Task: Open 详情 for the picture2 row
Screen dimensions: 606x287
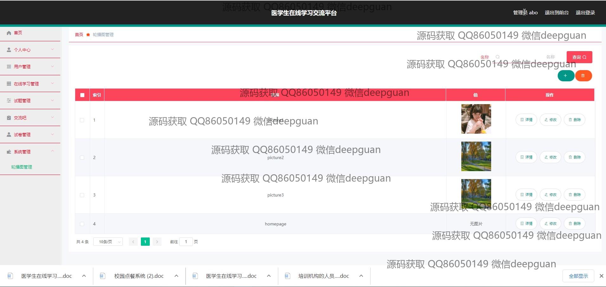Action: pos(526,157)
